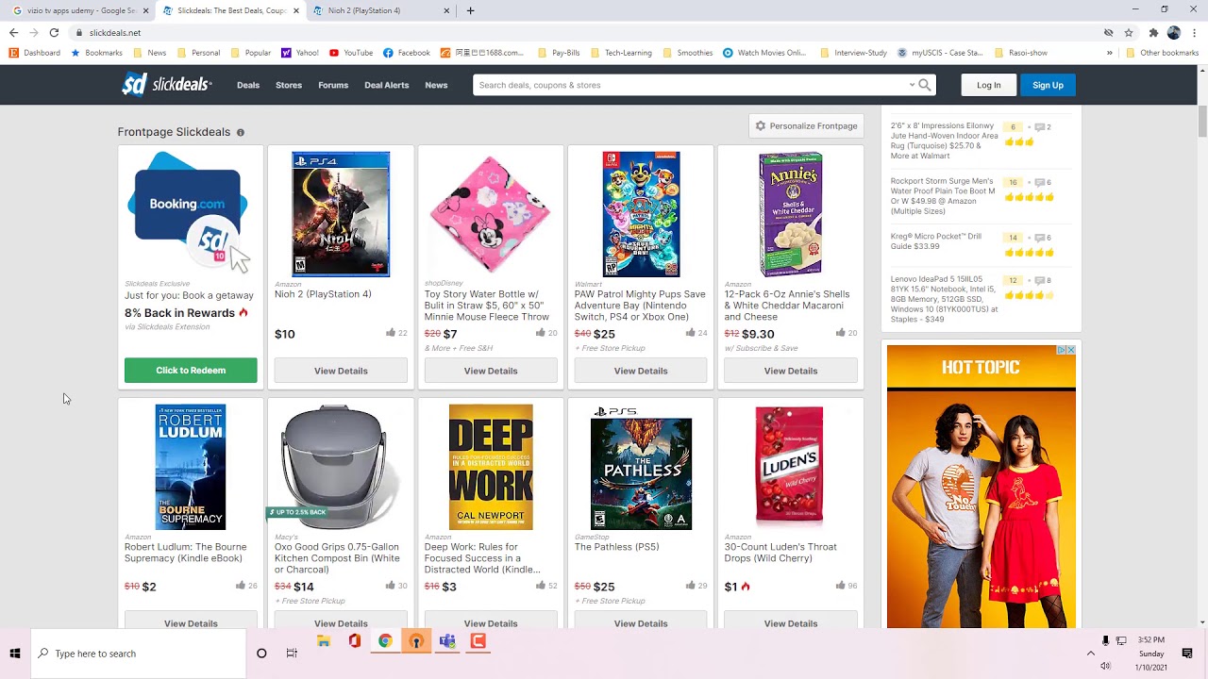Open Rockport Storm Surge boot deal link
Image resolution: width=1208 pixels, height=679 pixels.
tap(943, 196)
